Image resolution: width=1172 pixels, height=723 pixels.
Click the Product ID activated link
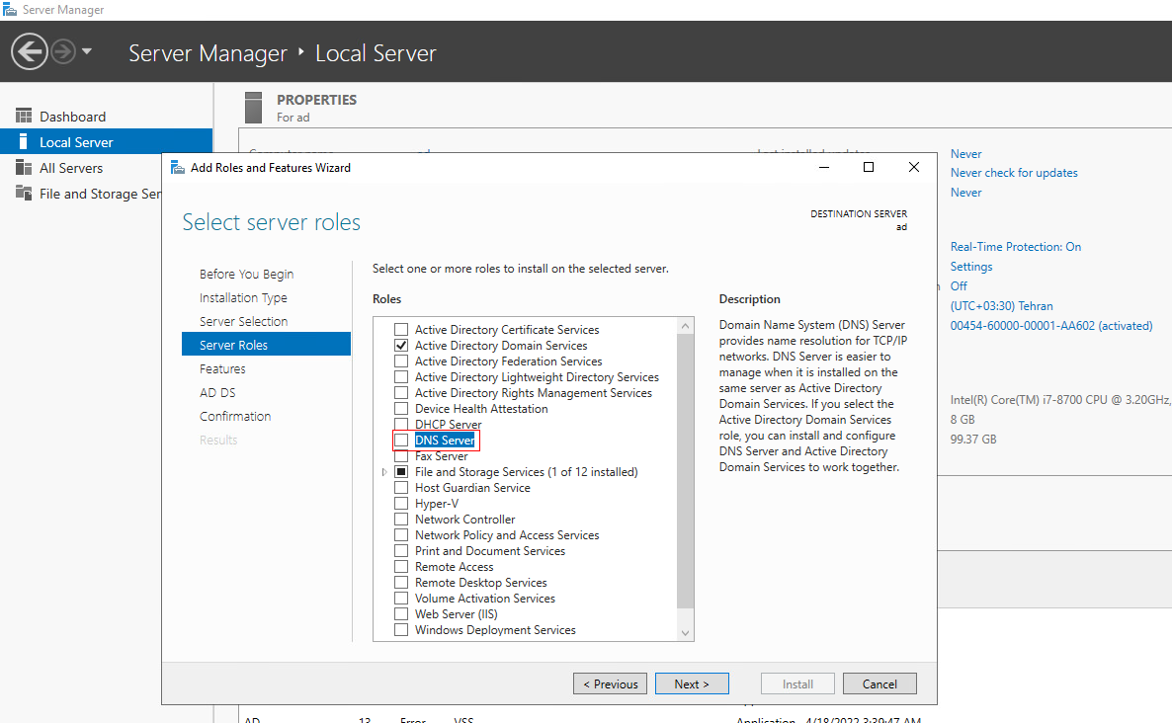point(1051,326)
